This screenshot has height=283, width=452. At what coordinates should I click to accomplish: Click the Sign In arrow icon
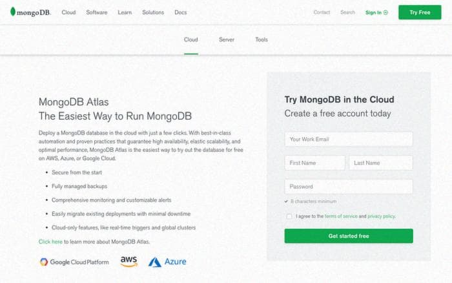tap(385, 12)
